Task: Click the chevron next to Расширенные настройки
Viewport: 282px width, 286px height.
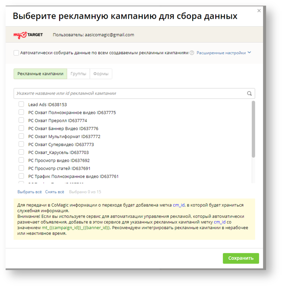Action: 249,53
